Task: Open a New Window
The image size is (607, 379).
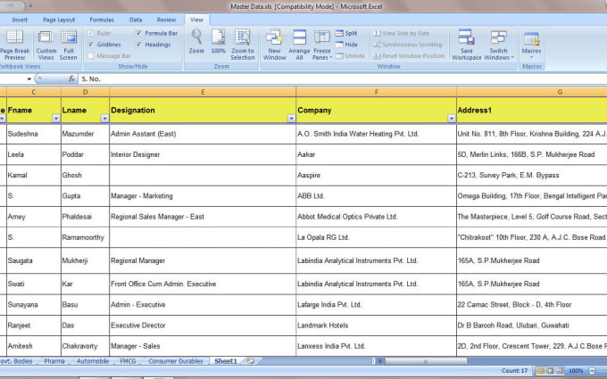Action: [x=274, y=45]
